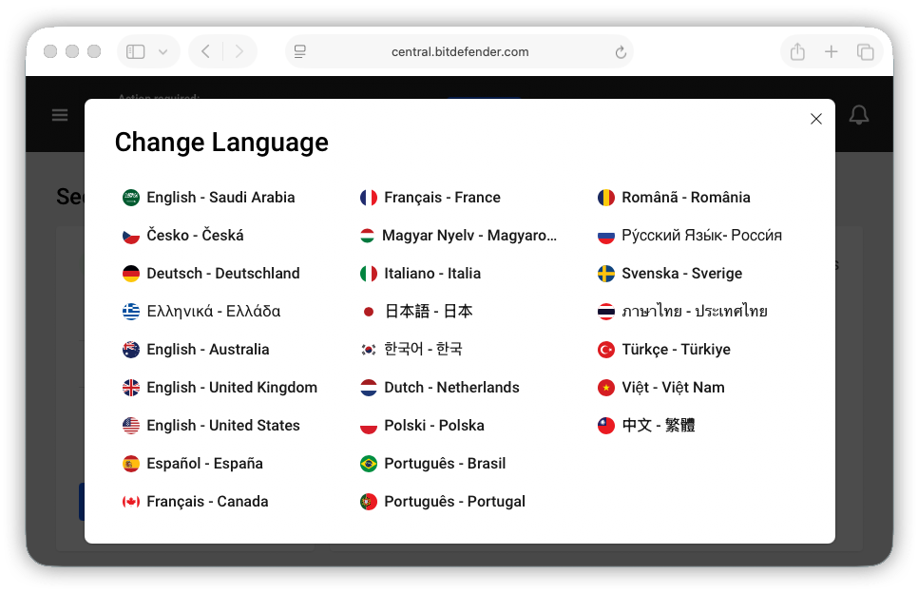Image resolution: width=918 pixels, height=593 pixels.
Task: Reload the current page
Action: coord(621,52)
